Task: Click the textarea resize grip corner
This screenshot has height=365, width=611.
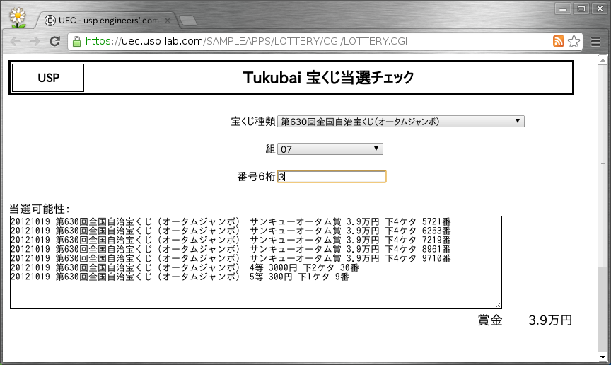Action: (x=499, y=306)
